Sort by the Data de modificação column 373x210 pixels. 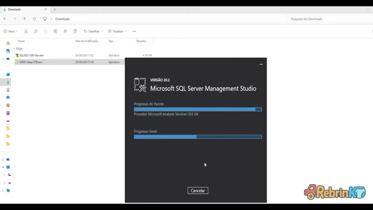(x=87, y=41)
